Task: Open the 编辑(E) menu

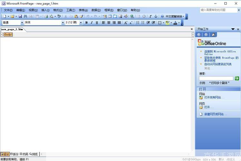Action: point(21,10)
